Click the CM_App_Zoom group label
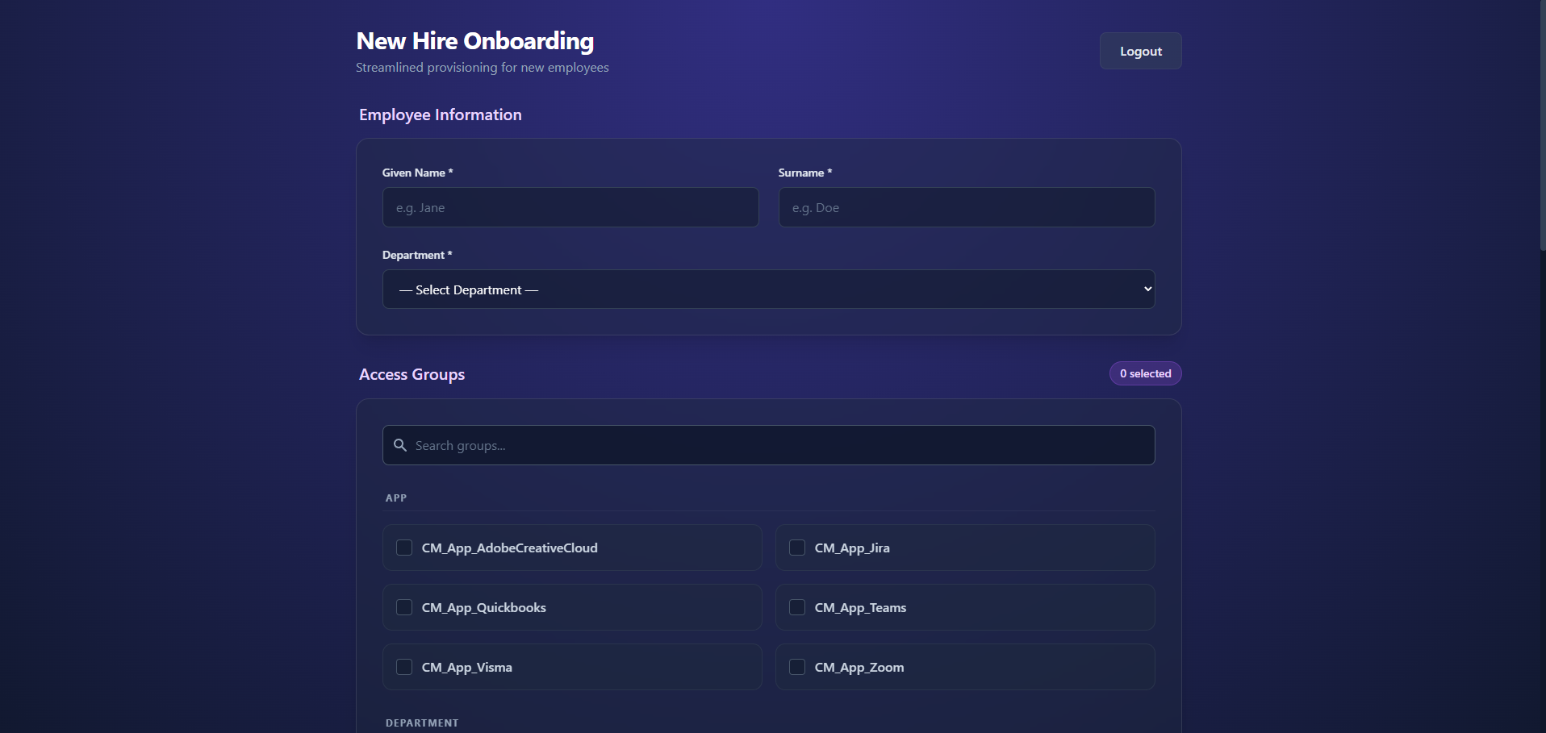1546x733 pixels. click(x=859, y=668)
